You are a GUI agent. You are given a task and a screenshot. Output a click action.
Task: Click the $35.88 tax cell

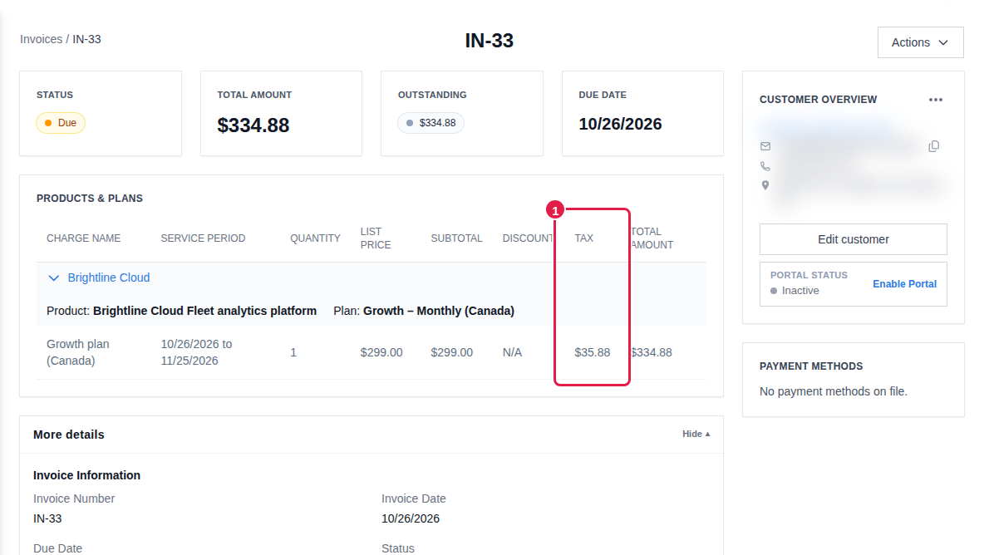(592, 352)
